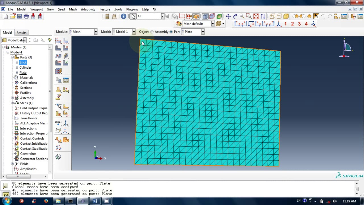Toggle mesh visibility in viewport

point(205,16)
